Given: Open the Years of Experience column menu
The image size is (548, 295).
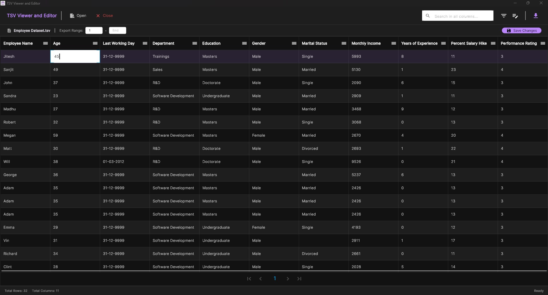Looking at the screenshot, I should pos(443,43).
